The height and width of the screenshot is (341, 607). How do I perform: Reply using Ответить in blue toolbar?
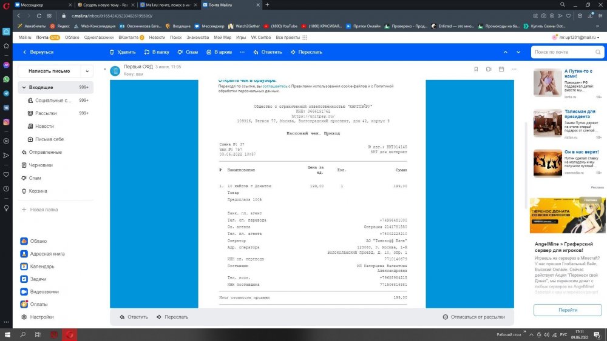pos(268,52)
